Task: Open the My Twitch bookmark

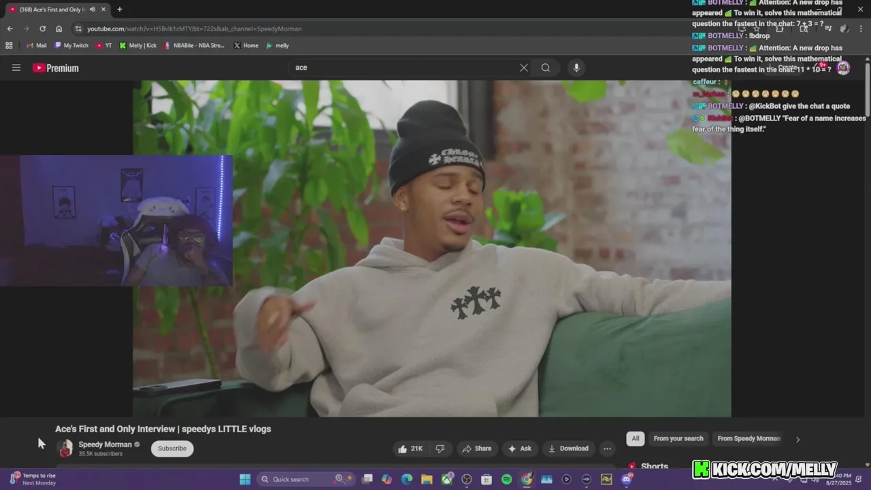Action: tap(71, 46)
